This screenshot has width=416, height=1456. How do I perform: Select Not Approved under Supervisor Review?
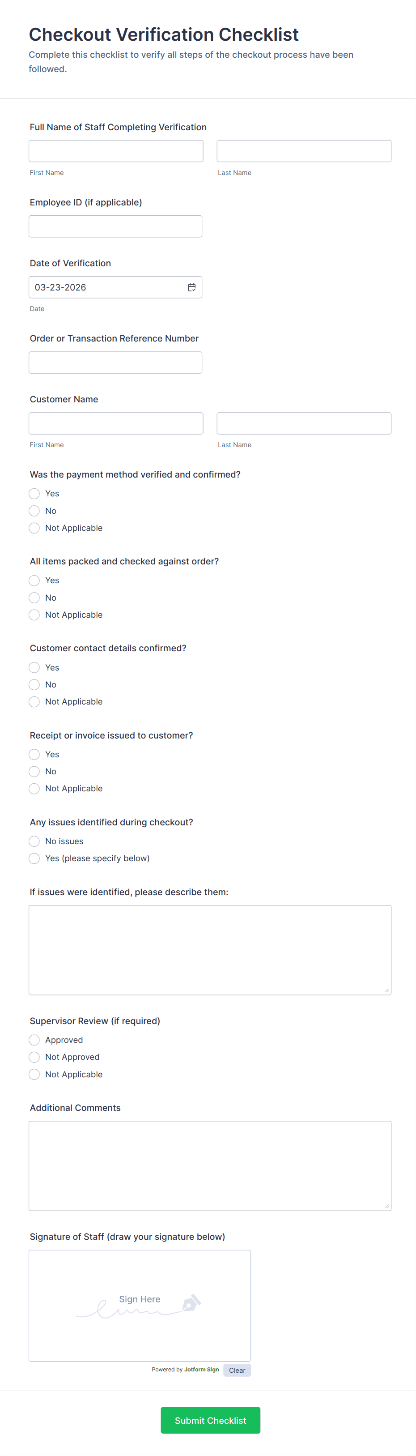click(x=34, y=1057)
